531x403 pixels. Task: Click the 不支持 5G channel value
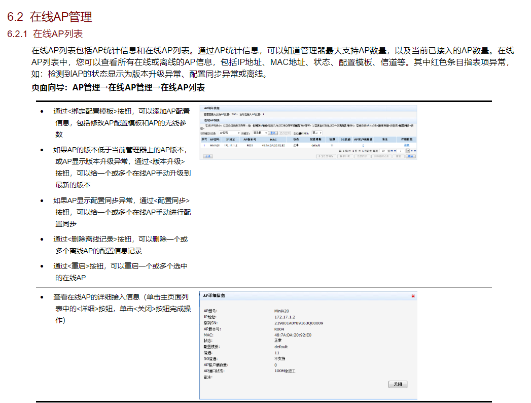click(279, 359)
